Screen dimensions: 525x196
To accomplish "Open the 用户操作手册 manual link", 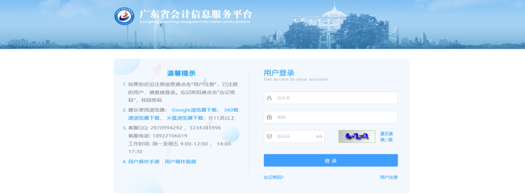I will pyautogui.click(x=144, y=161).
